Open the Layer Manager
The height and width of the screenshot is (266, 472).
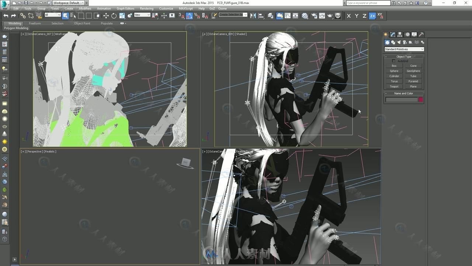271,16
